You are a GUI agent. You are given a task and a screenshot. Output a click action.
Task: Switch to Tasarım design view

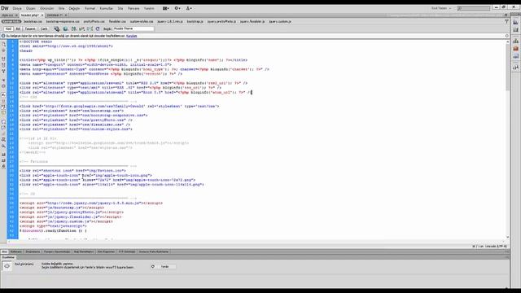point(30,29)
